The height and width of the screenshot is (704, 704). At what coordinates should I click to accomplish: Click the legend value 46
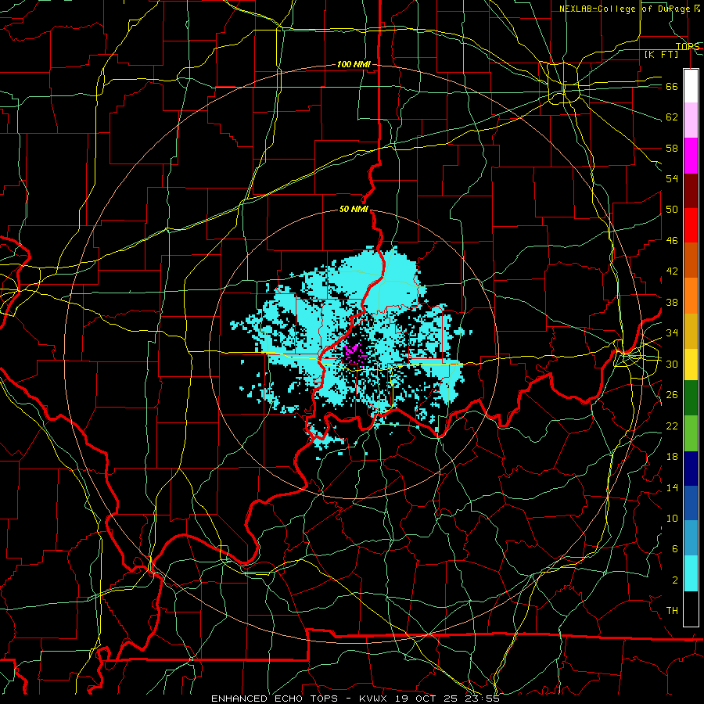coord(672,241)
